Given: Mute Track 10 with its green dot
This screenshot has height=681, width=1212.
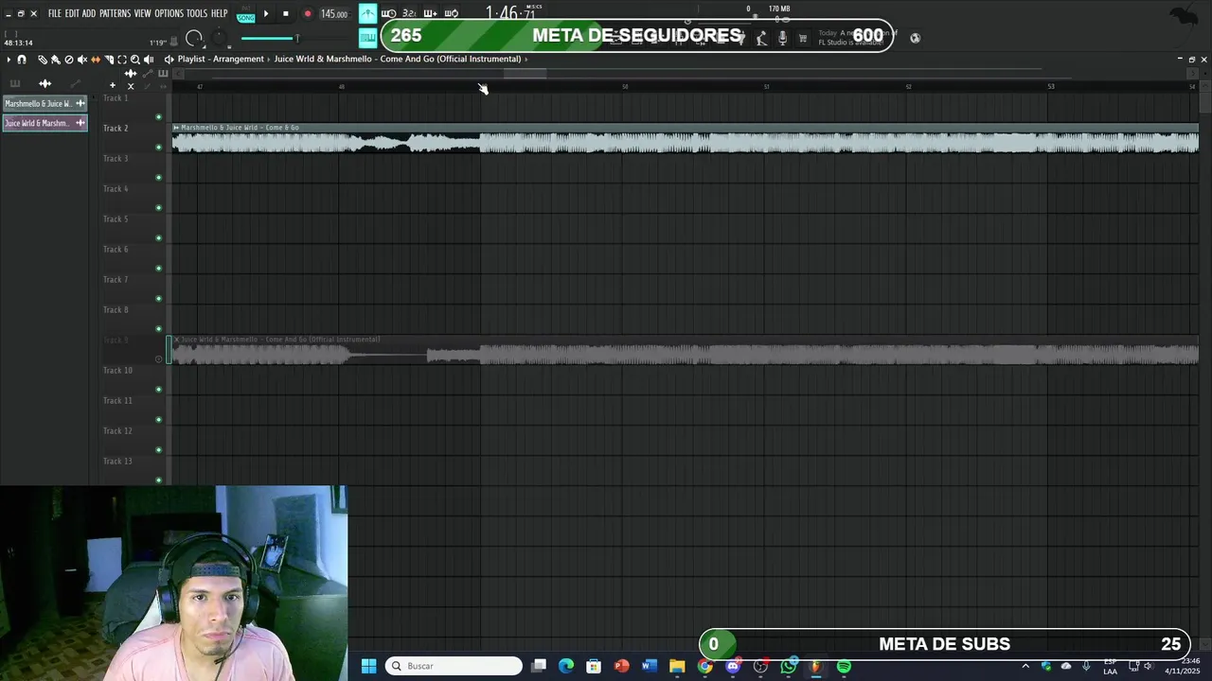Looking at the screenshot, I should point(158,390).
